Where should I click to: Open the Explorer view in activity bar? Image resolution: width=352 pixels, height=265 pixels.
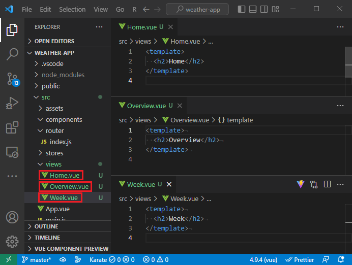(x=12, y=30)
